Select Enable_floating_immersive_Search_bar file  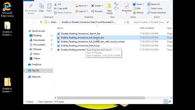click(x=80, y=46)
